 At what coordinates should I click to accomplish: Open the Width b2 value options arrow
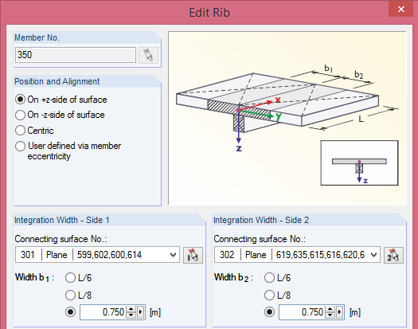(x=340, y=312)
